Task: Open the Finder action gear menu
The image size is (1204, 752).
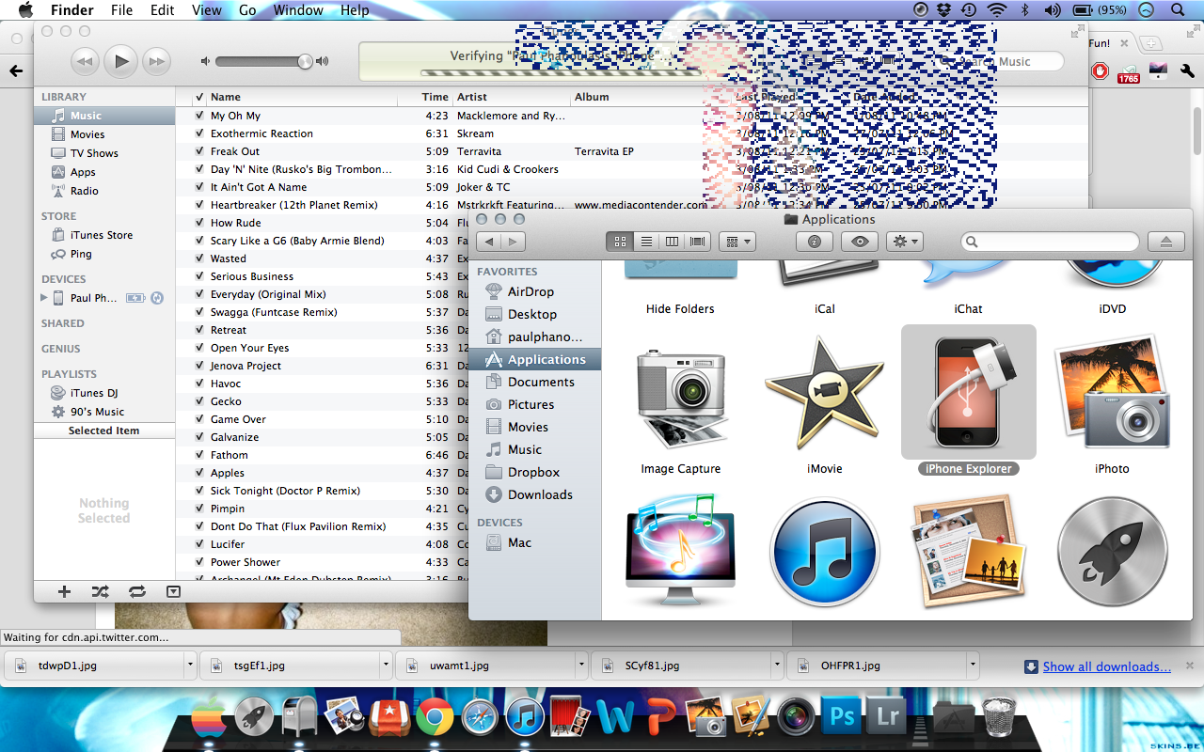Action: pyautogui.click(x=905, y=242)
